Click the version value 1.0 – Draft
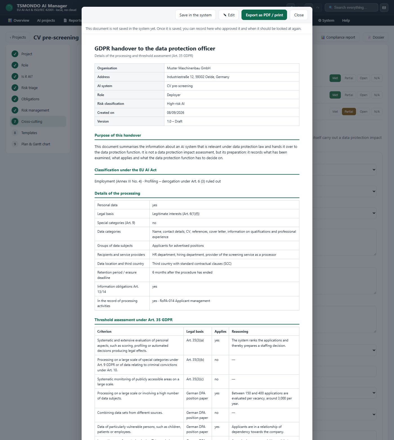 coord(232,121)
